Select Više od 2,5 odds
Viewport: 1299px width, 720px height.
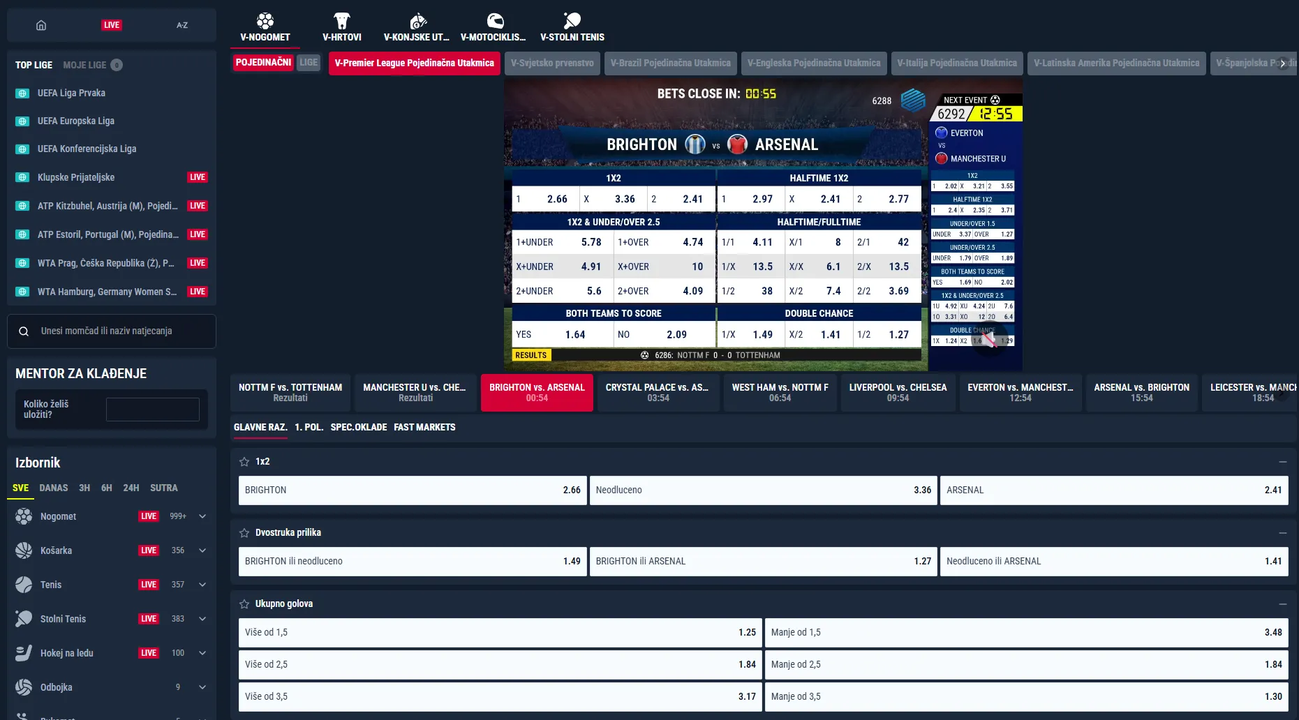click(500, 665)
